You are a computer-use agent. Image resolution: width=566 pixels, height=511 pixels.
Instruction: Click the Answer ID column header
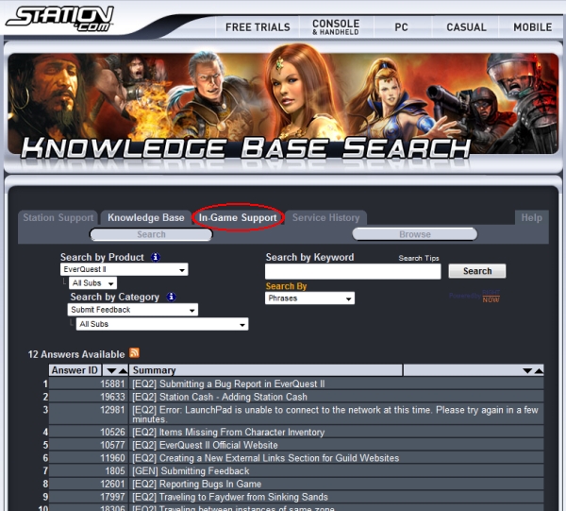pos(75,370)
